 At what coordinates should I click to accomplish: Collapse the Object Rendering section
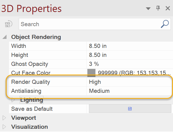click(x=5, y=37)
